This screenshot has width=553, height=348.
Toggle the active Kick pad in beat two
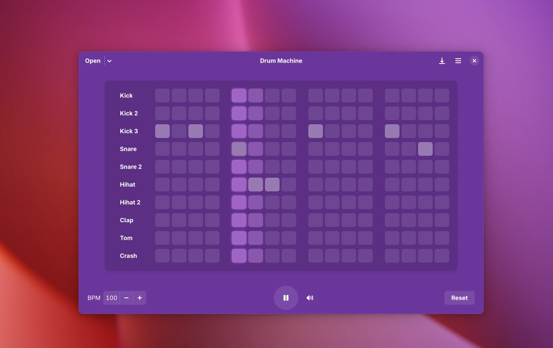tap(239, 95)
